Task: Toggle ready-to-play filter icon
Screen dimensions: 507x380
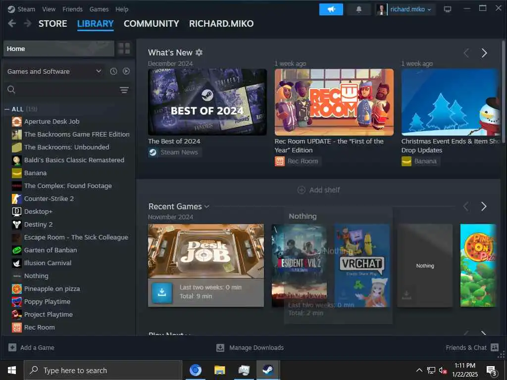Action: (126, 71)
